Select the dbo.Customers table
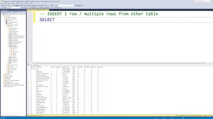 [14, 39]
